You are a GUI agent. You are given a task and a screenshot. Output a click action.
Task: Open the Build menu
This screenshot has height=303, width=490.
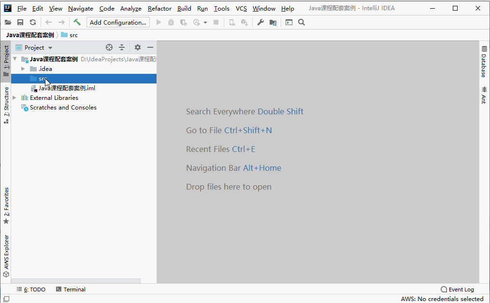pyautogui.click(x=184, y=8)
